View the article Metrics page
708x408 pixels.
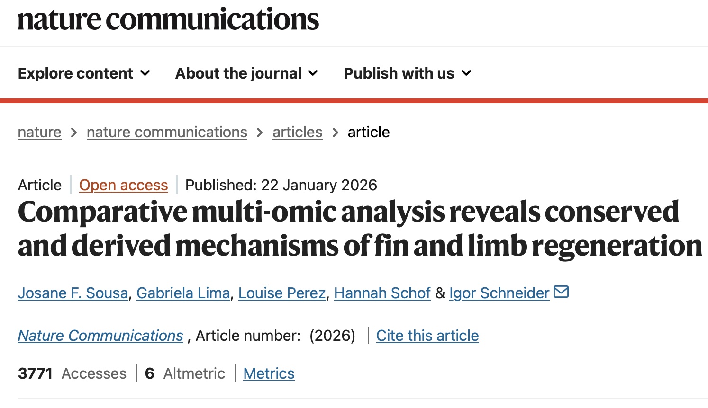pos(269,373)
